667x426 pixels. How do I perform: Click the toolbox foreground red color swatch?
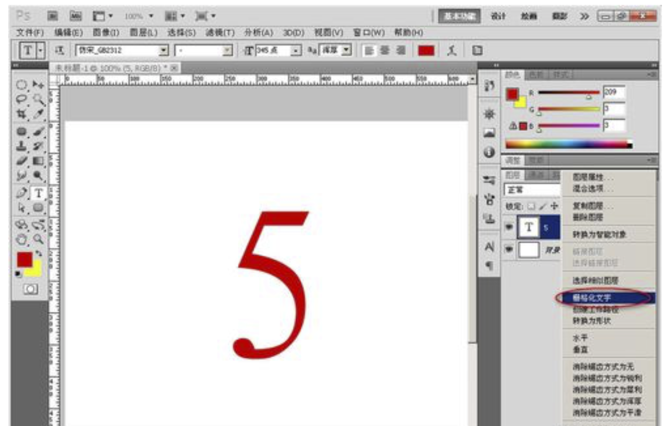tap(24, 260)
